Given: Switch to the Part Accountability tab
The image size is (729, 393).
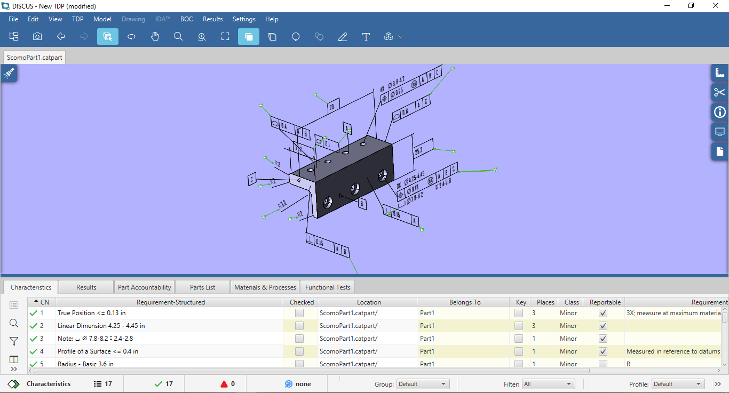Looking at the screenshot, I should (x=144, y=287).
